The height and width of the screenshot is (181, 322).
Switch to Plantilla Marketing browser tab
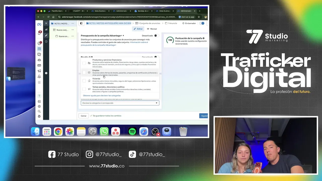pos(57,11)
